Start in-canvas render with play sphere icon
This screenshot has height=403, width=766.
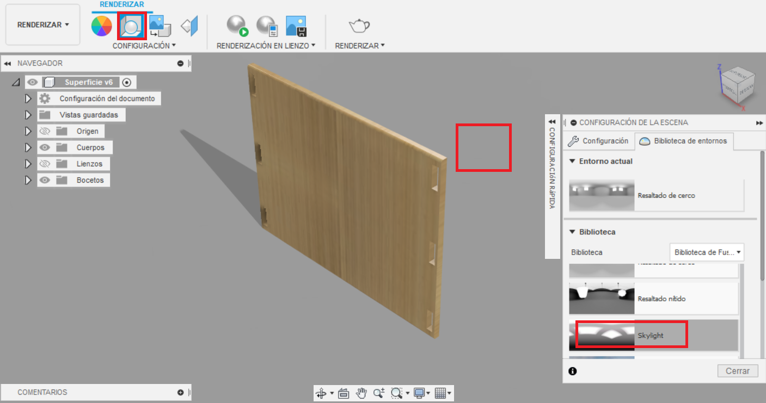[x=237, y=26]
